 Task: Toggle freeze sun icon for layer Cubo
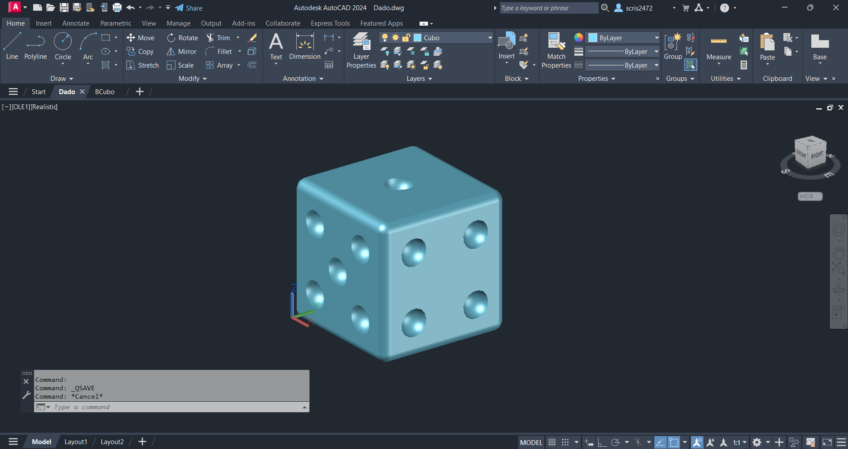click(395, 38)
